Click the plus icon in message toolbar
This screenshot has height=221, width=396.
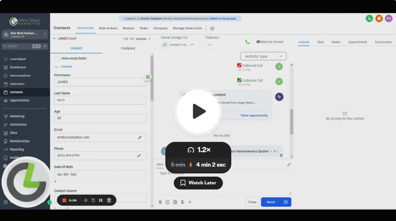click(190, 202)
